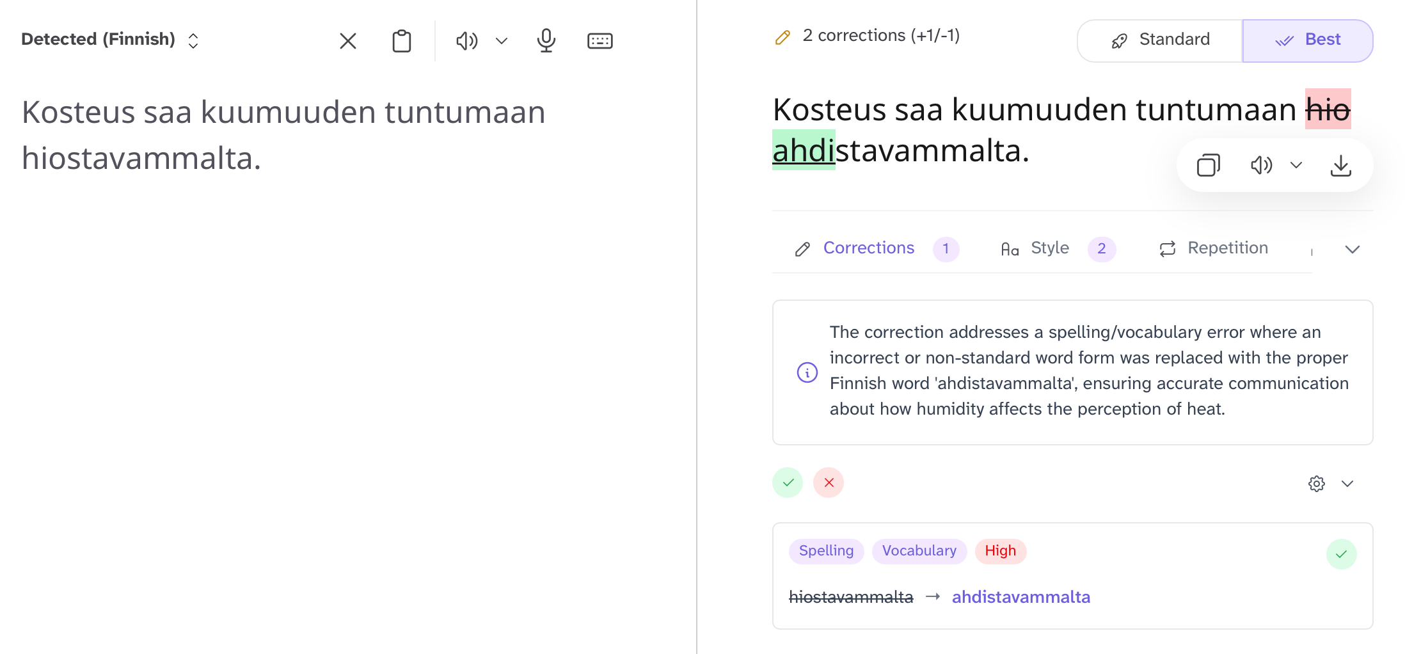The height and width of the screenshot is (654, 1405).
Task: Switch to the Style tab
Action: click(1049, 248)
